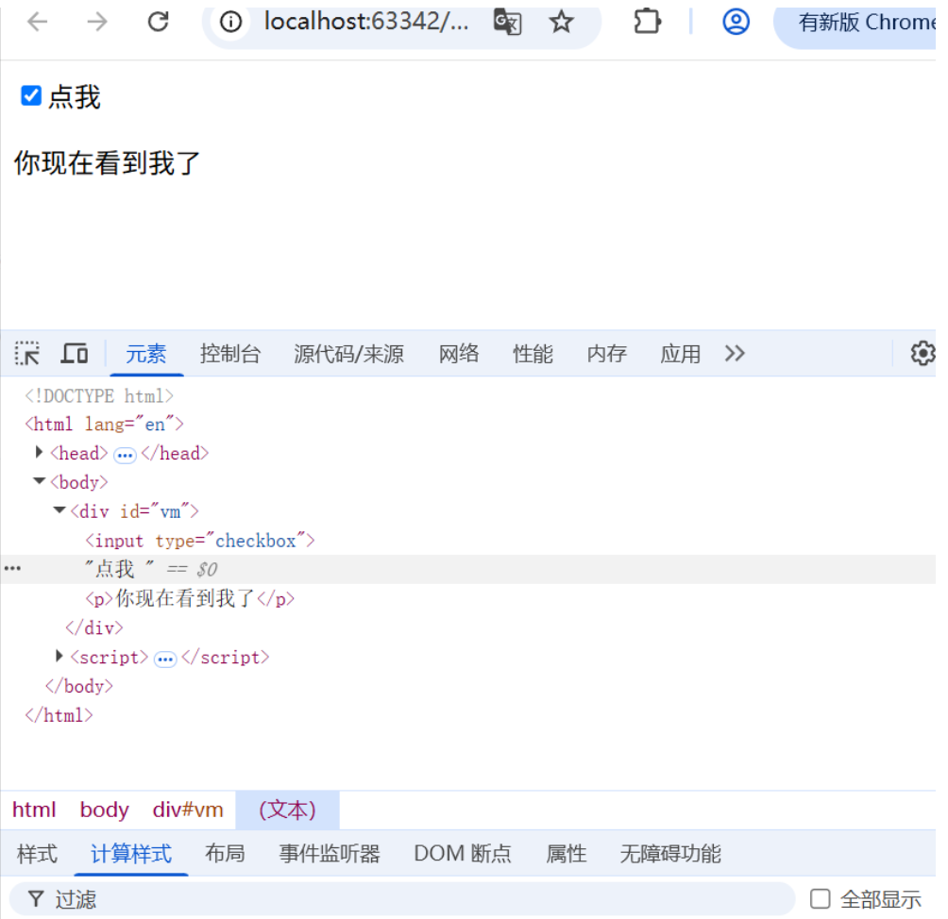Switch to the 元素 tab

145,354
